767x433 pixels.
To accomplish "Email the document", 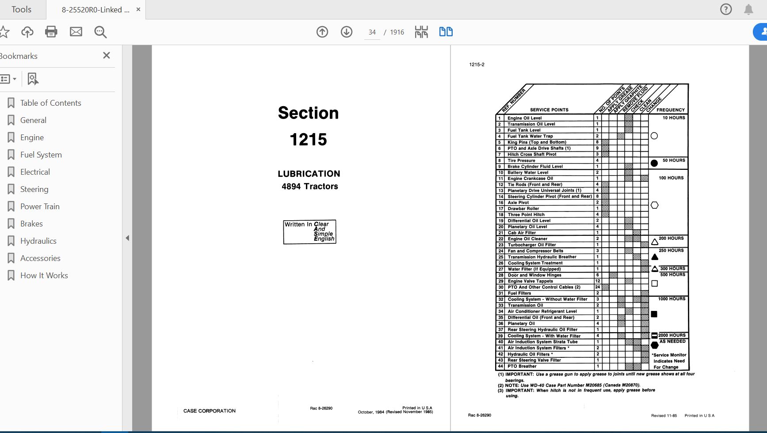I will (76, 32).
